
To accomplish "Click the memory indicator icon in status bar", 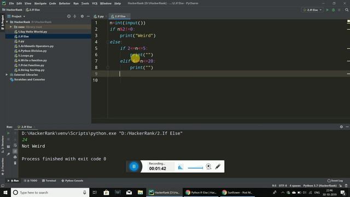I will pos(346,186).
